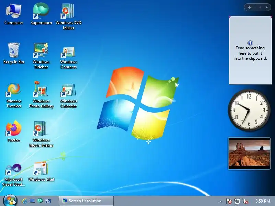The image size is (275, 206).
Task: Click the clipboard gadget drop area
Action: click(x=250, y=50)
